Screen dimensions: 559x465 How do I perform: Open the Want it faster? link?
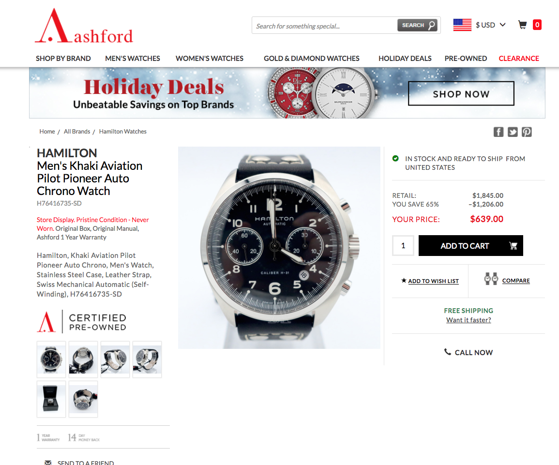(x=468, y=320)
